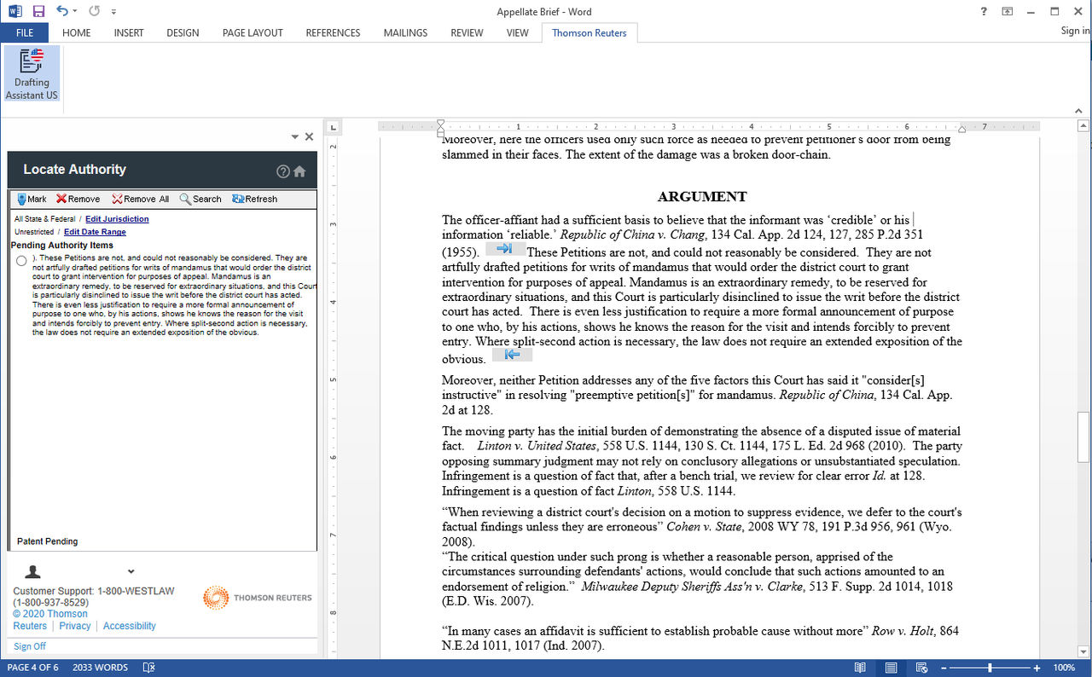
Task: Click the Edit Jurisdiction link
Action: tap(117, 219)
